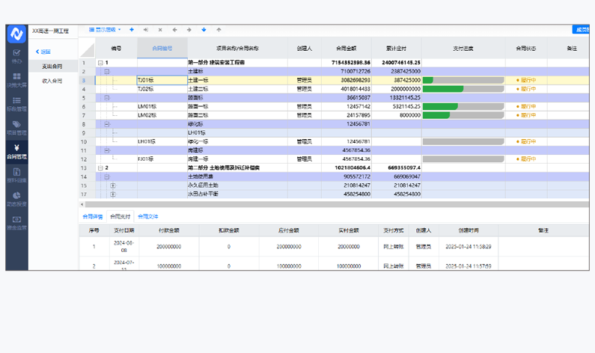Click the blue plus add icon in toolbar
Screen dimensions: 595x353
click(132, 30)
